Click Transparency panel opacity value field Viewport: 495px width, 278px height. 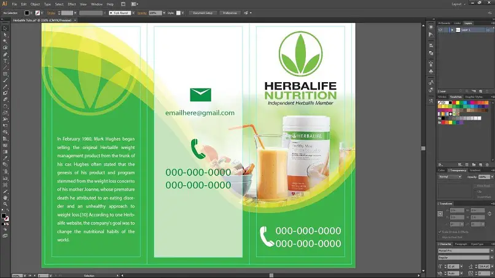click(483, 177)
